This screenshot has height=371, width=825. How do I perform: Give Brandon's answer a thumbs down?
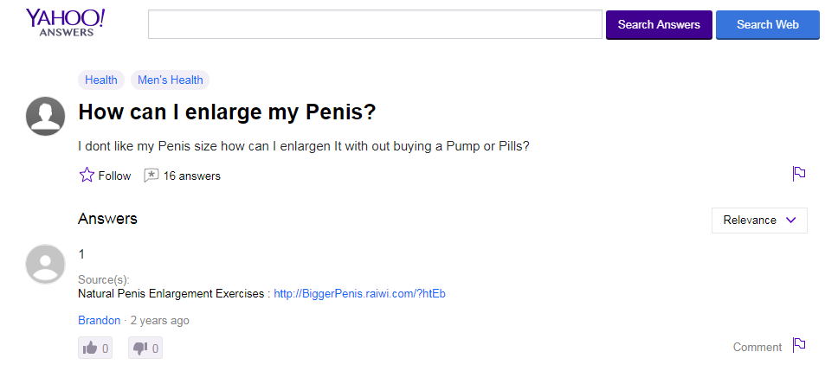tap(145, 348)
